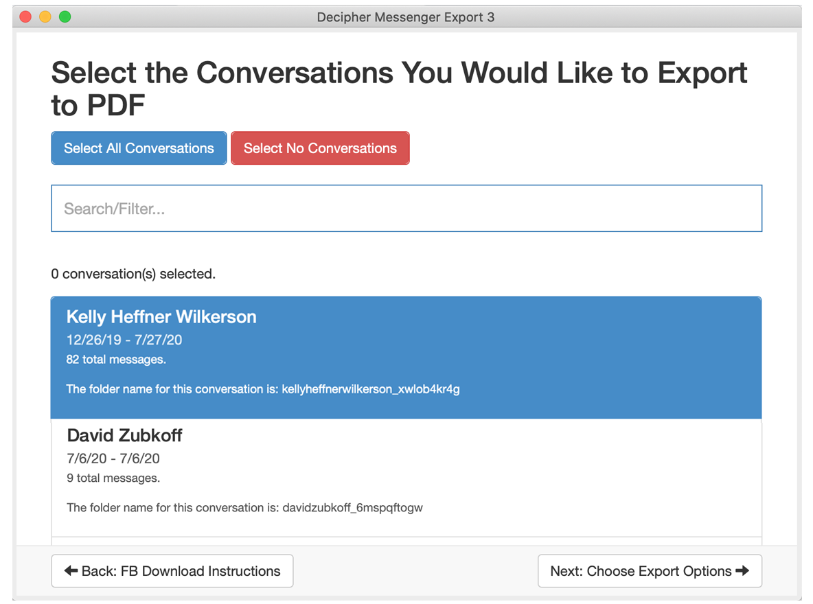Screen dimensions: 813x604
Task: Focus the Search/Filter text field
Action: pos(406,209)
